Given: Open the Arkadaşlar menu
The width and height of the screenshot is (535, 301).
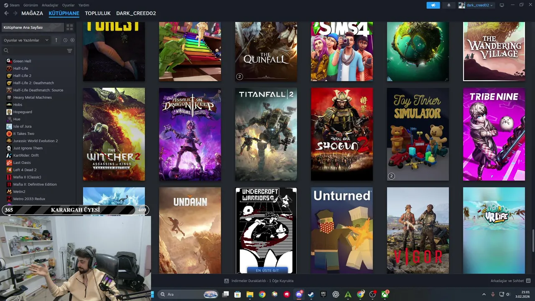Looking at the screenshot, I should tap(50, 5).
